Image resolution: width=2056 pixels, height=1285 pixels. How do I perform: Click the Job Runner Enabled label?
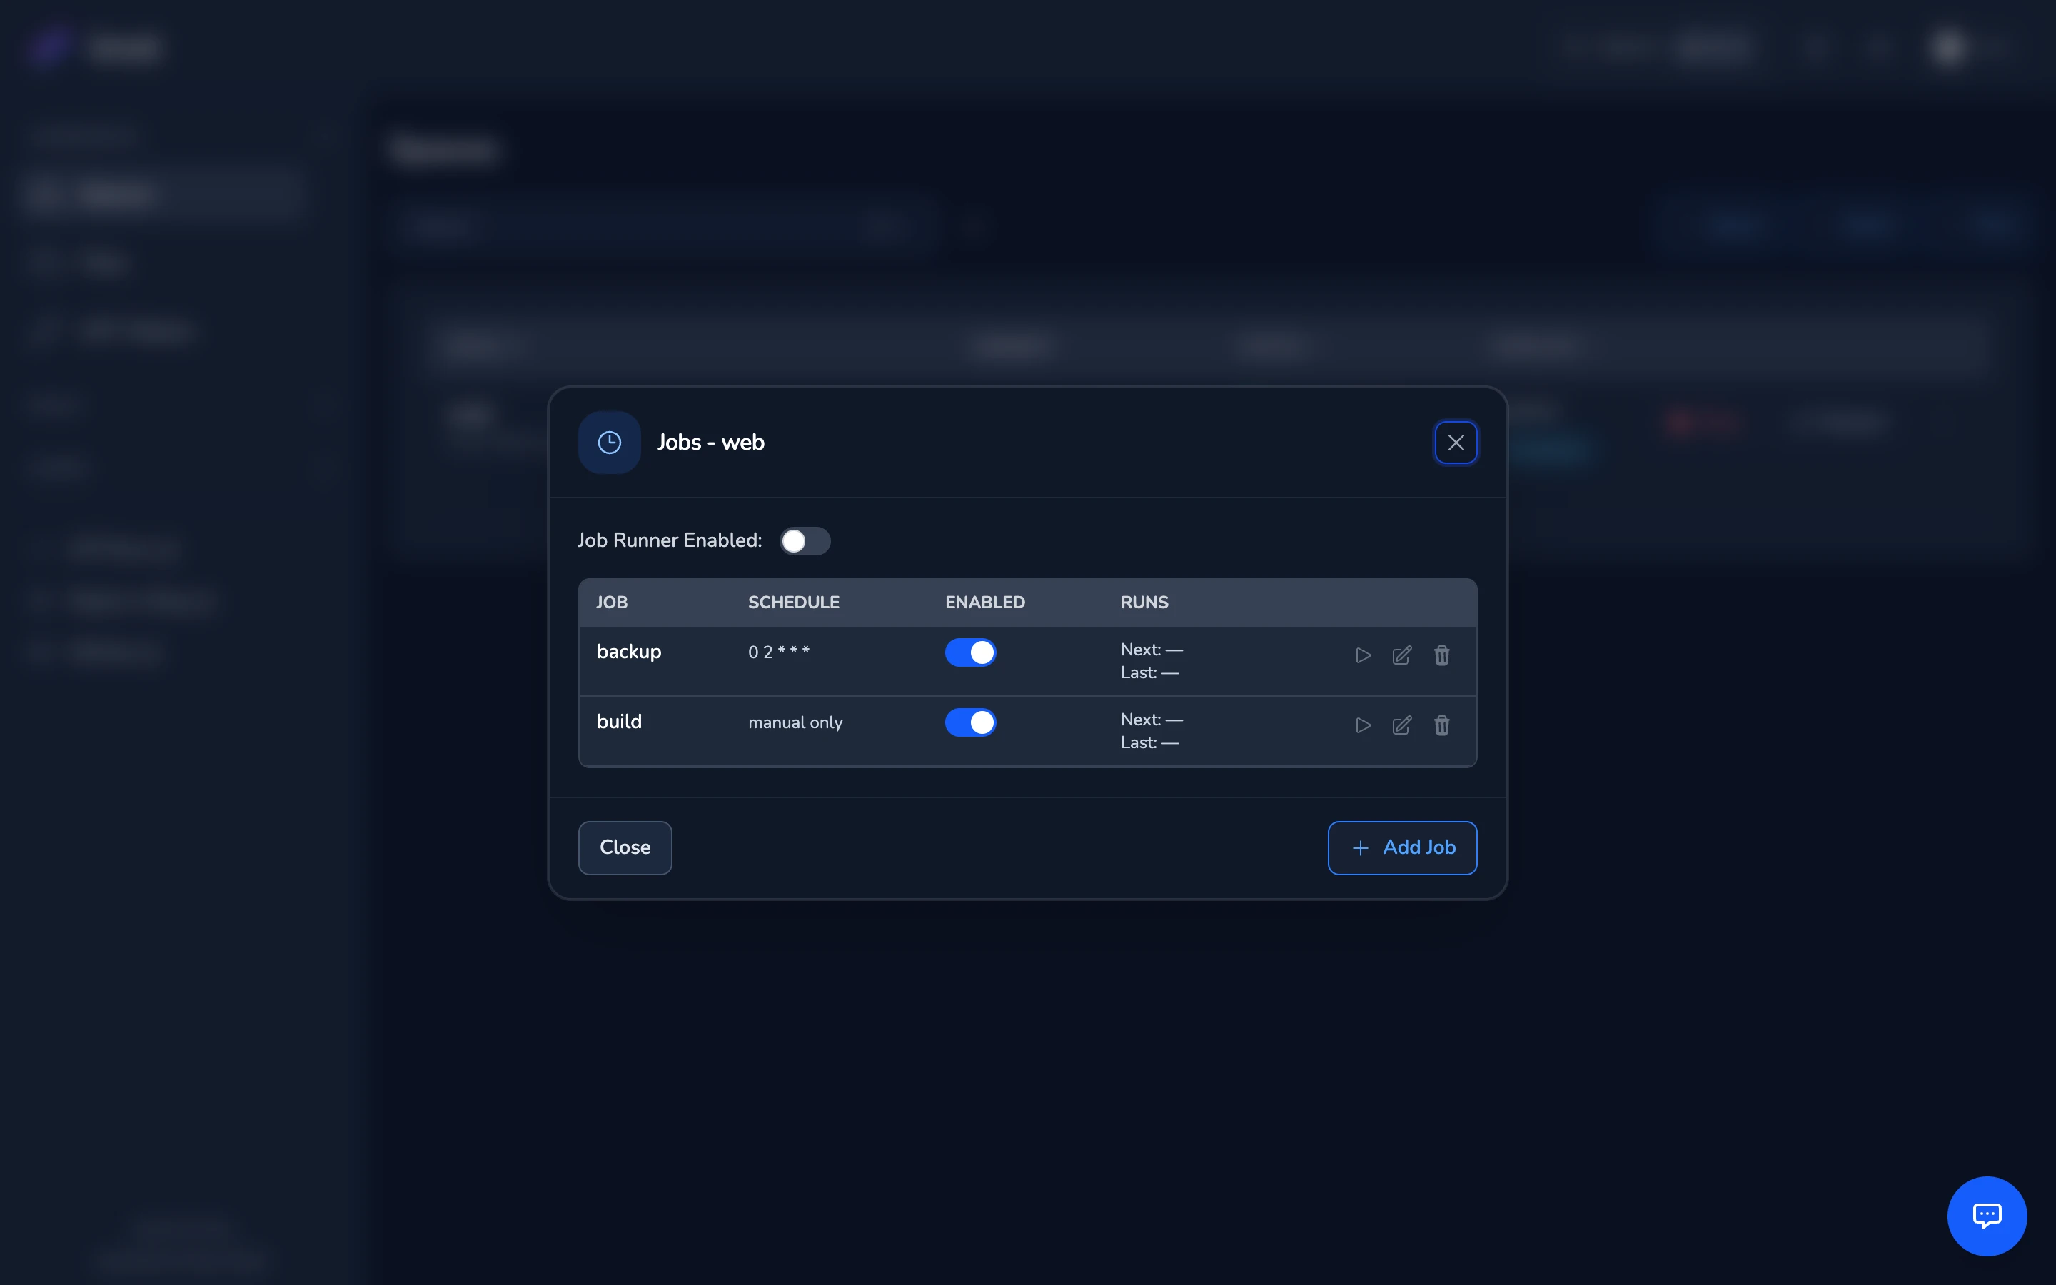(x=670, y=540)
